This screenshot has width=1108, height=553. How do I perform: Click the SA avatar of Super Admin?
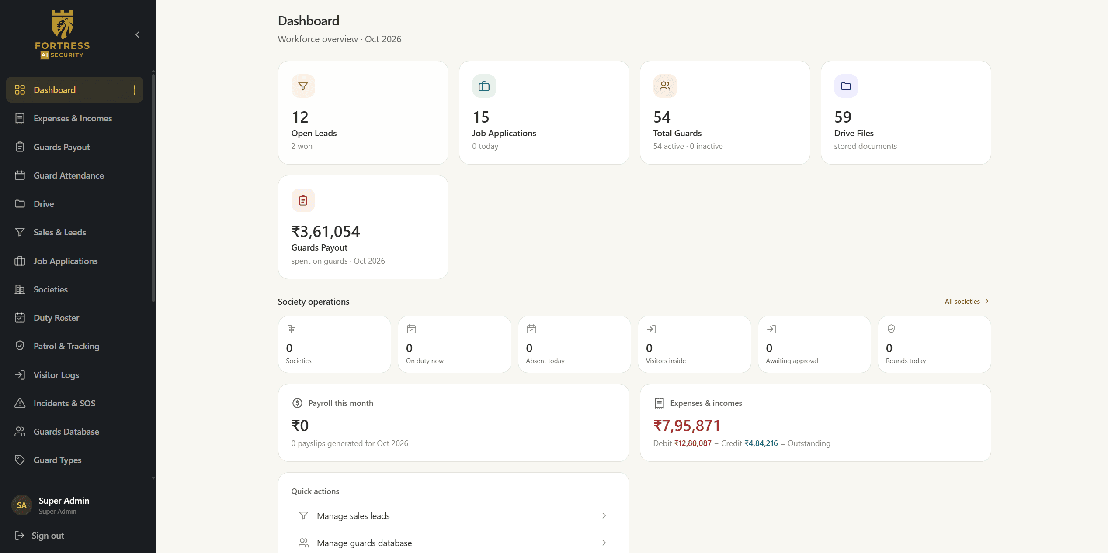pos(22,505)
